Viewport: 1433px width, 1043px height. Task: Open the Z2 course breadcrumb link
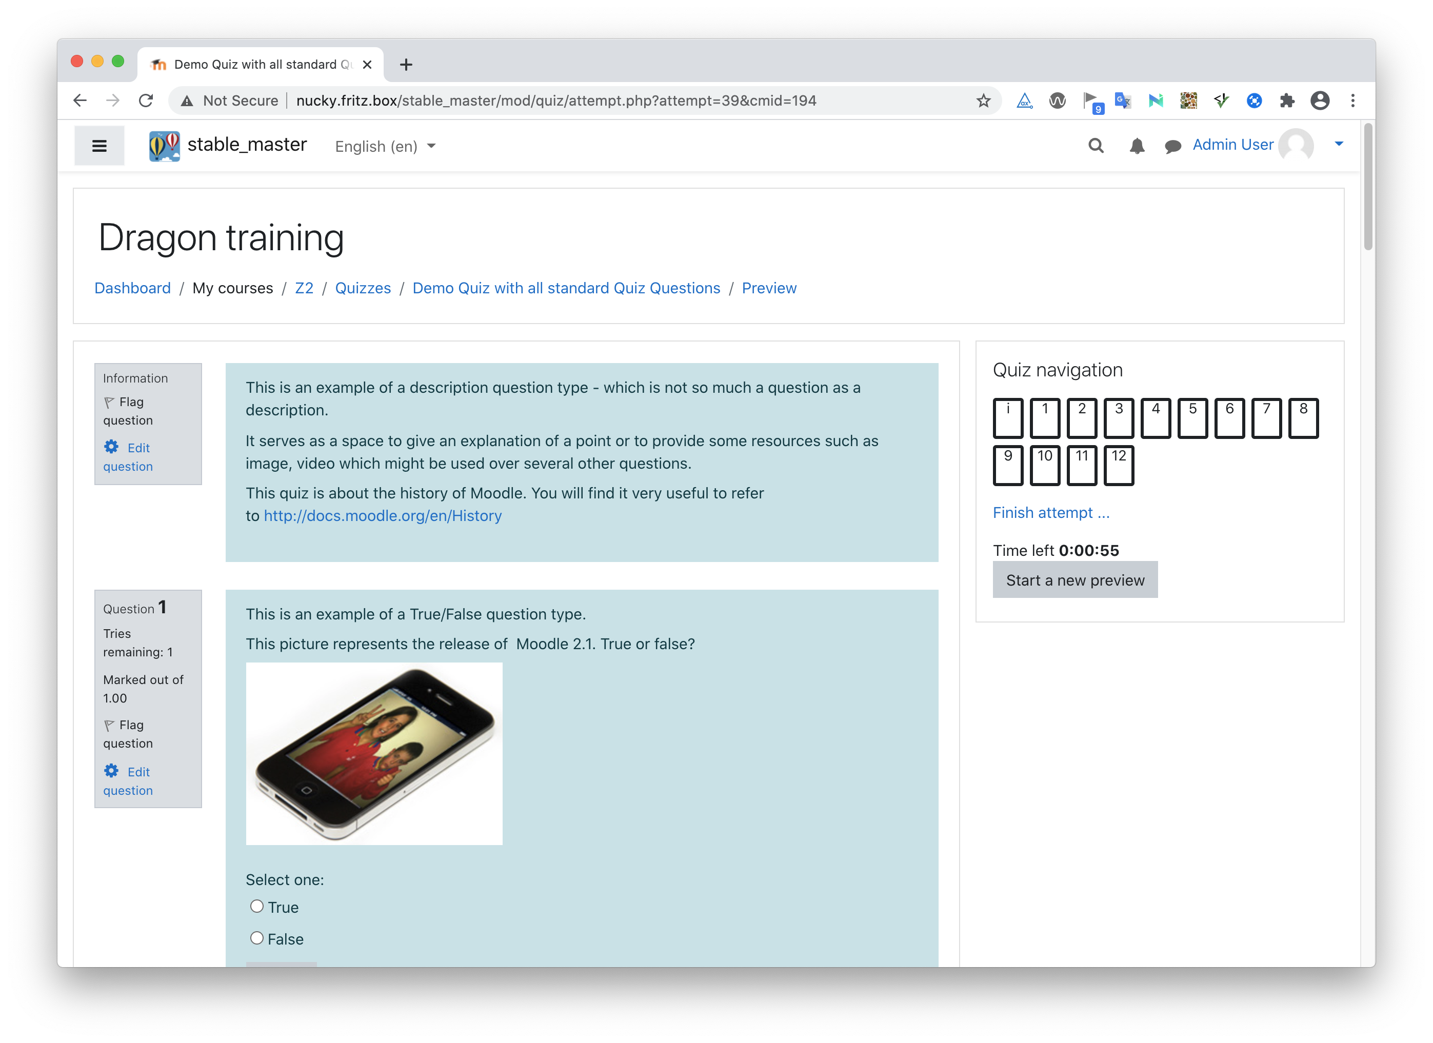coord(304,288)
